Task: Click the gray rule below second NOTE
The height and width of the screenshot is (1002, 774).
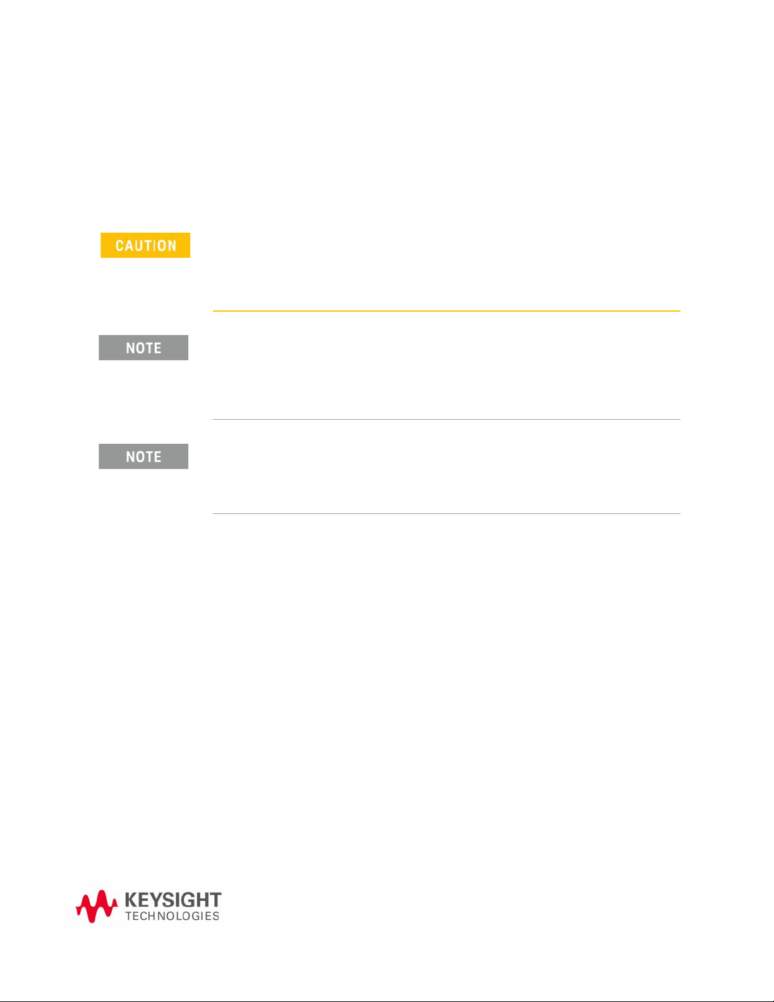Action: 446,513
